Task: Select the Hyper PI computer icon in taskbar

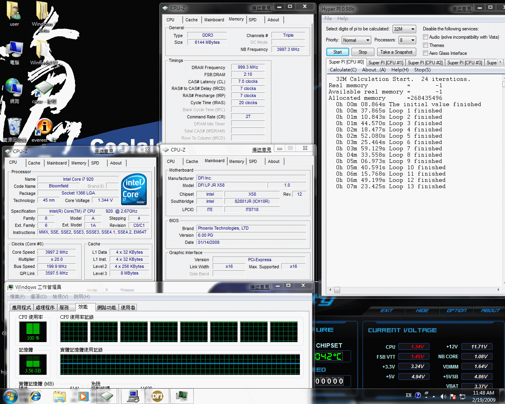Action: tap(133, 396)
